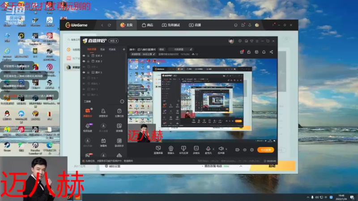Open the gift box icon with red badge
This screenshot has height=201, width=358.
[x=242, y=52]
